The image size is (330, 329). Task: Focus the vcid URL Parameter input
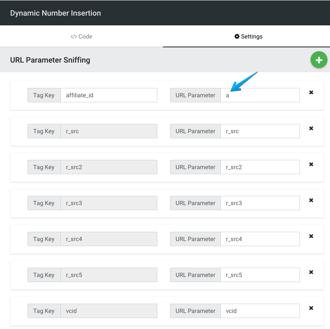[x=260, y=311]
